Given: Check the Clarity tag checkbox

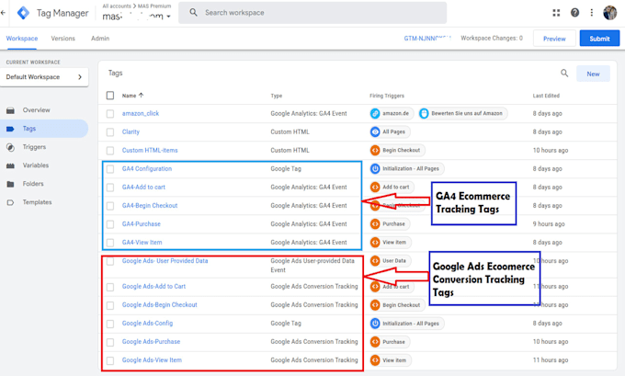Looking at the screenshot, I should [x=110, y=132].
